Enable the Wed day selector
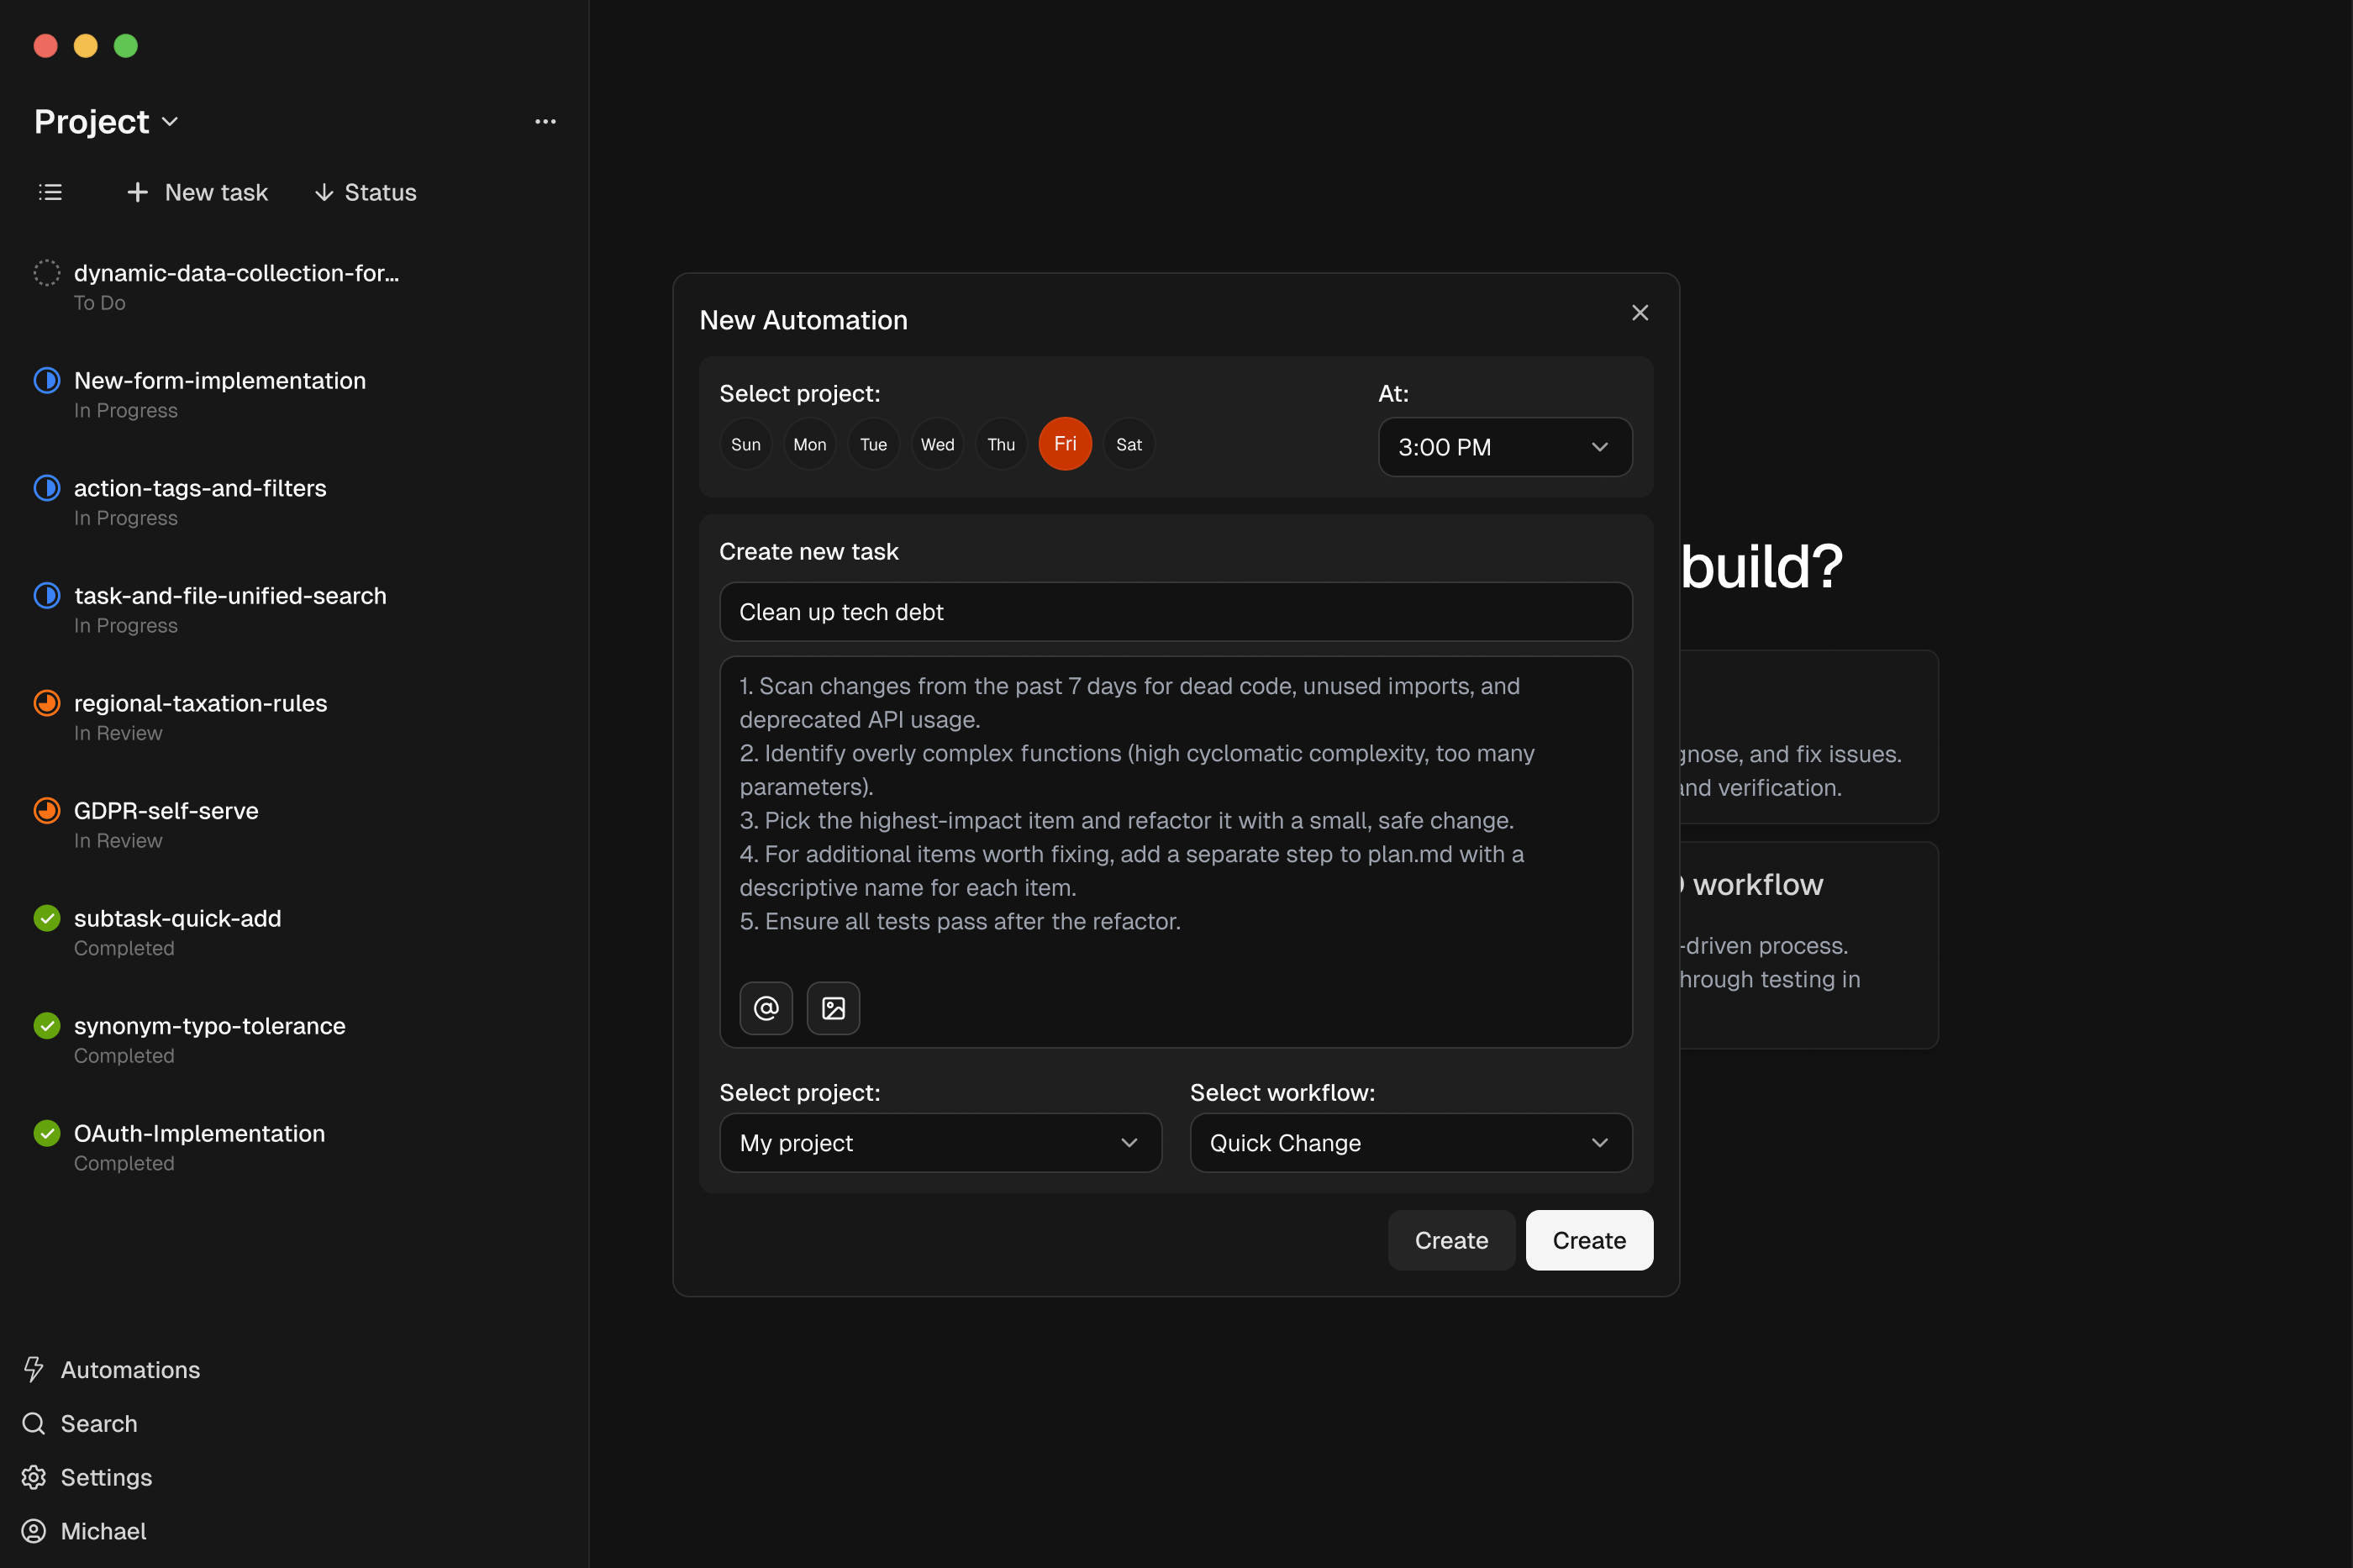Viewport: 2353px width, 1568px height. 937,444
